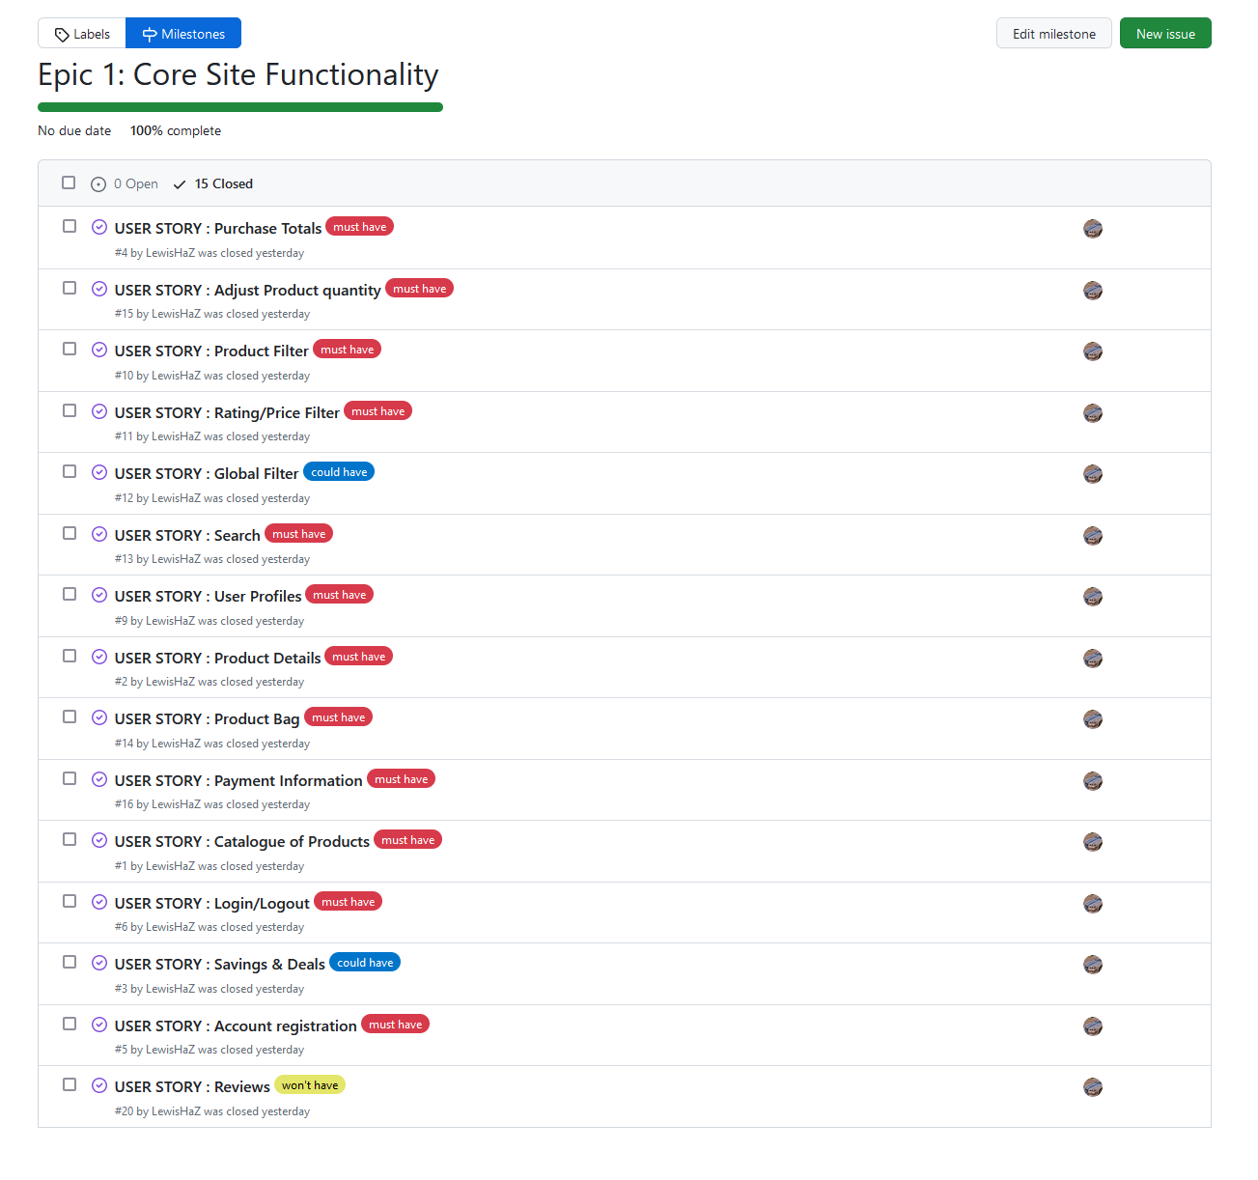Click the assignee avatar on Product Filter row
Viewport: 1258px width, 1180px height.
point(1093,351)
